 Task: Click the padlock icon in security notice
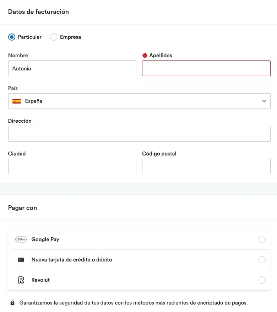point(12,302)
